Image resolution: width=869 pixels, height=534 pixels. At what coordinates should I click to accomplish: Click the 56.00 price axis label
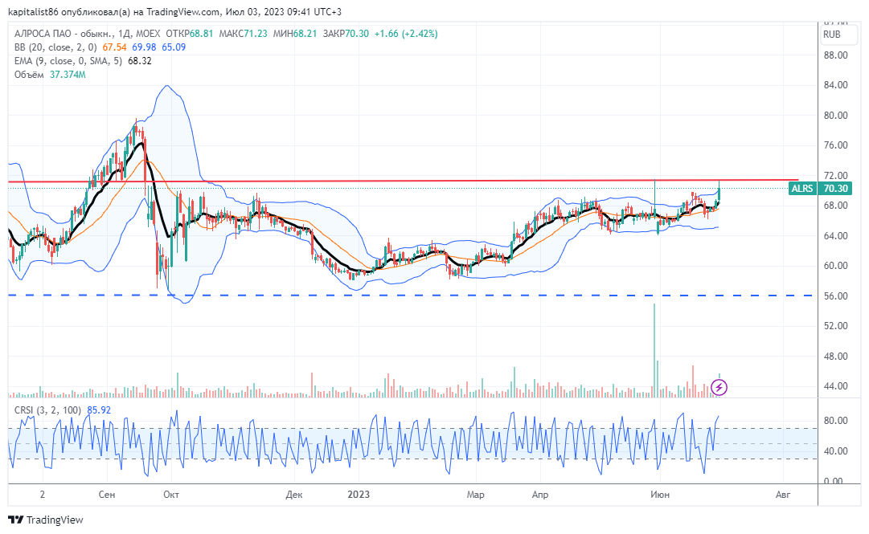pyautogui.click(x=835, y=296)
